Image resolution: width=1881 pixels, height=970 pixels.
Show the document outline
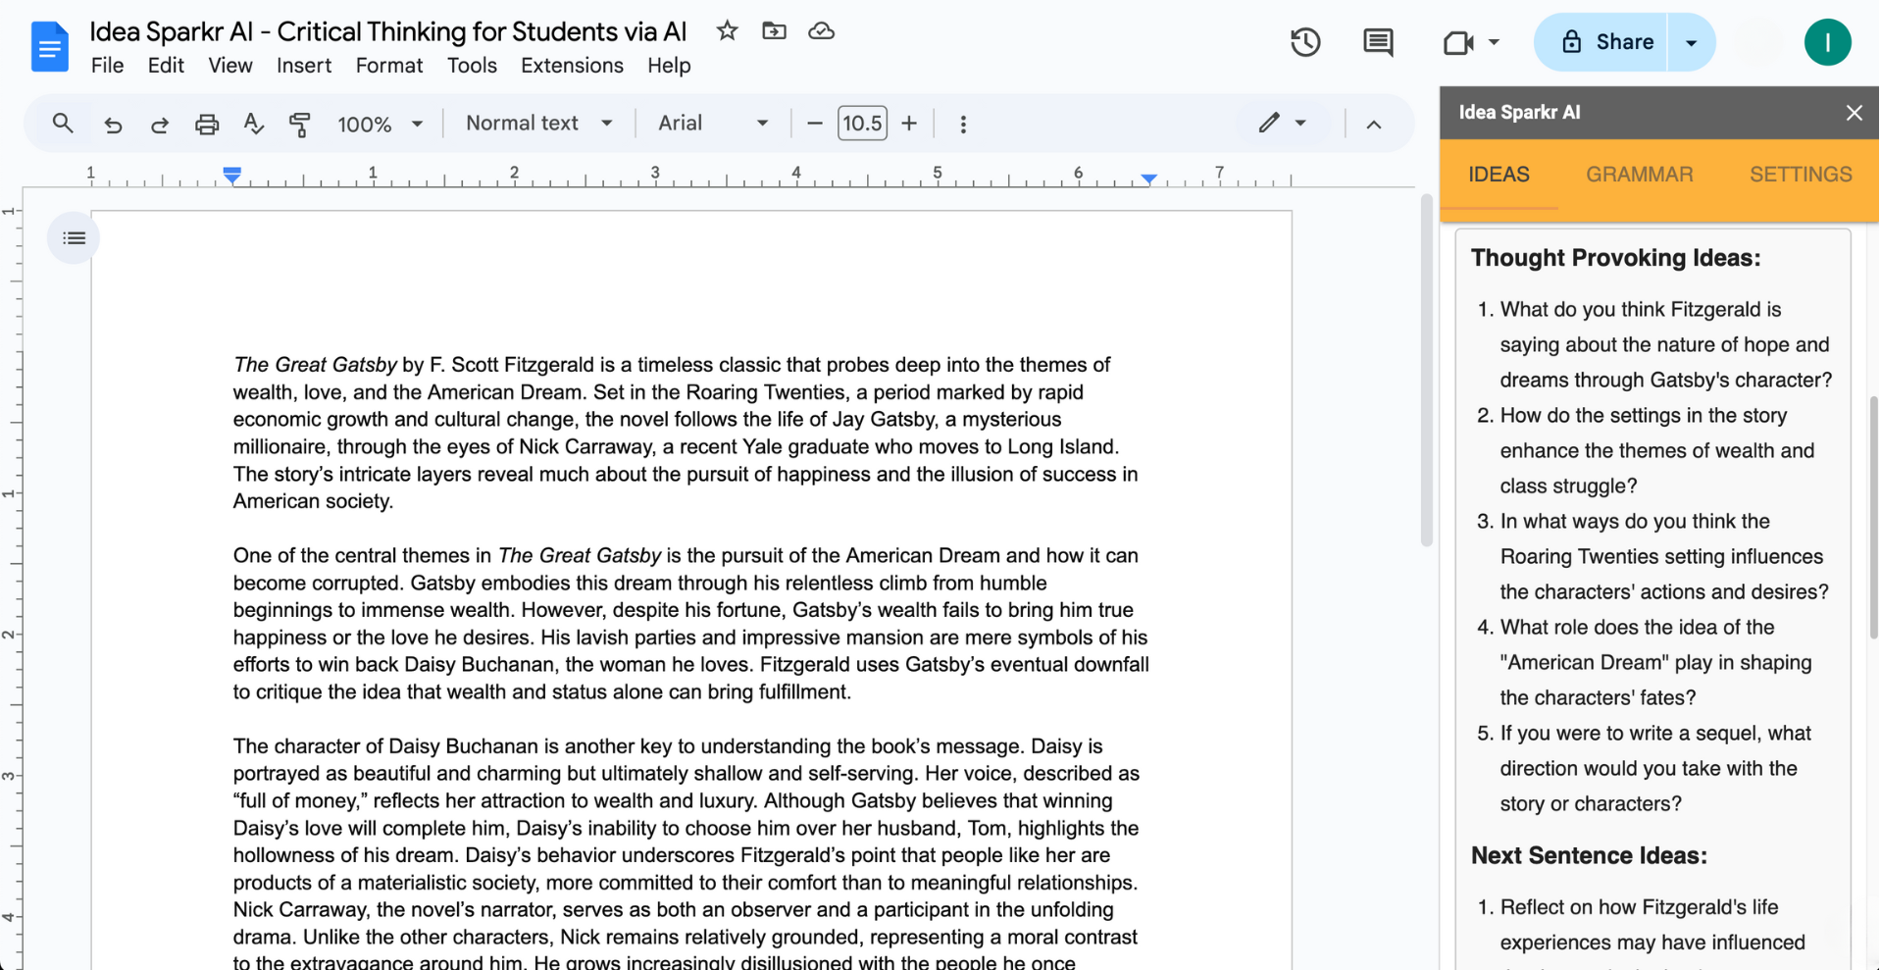(x=74, y=238)
